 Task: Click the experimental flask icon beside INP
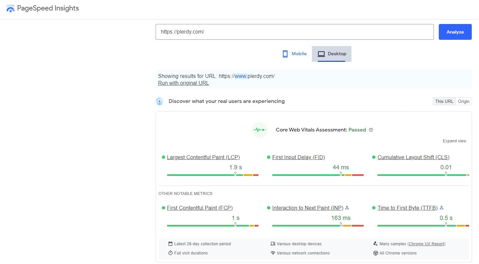click(x=347, y=207)
